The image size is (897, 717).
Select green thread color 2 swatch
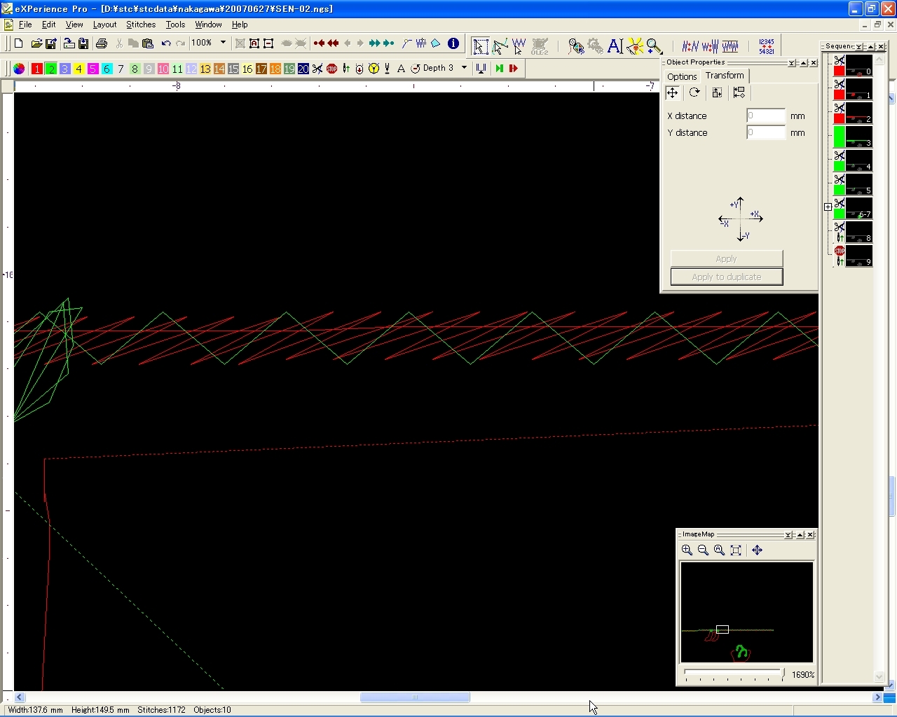pyautogui.click(x=51, y=69)
